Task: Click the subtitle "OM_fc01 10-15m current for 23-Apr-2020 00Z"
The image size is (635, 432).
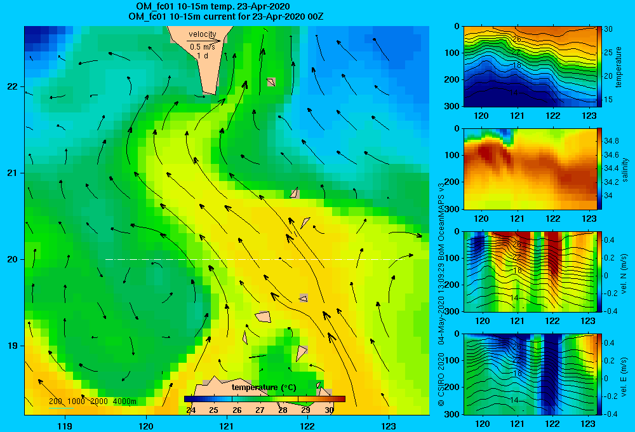Action: pyautogui.click(x=226, y=17)
